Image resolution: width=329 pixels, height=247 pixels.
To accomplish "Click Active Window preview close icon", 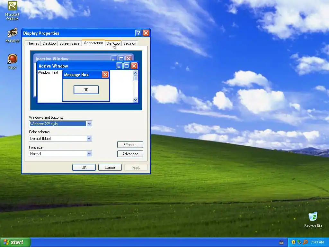I will pyautogui.click(x=134, y=66).
